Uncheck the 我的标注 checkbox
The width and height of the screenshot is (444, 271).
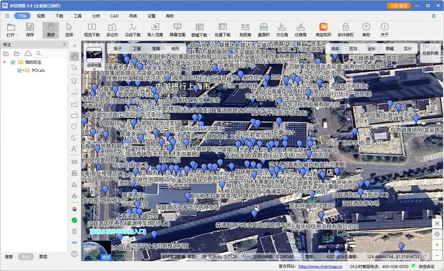point(13,62)
